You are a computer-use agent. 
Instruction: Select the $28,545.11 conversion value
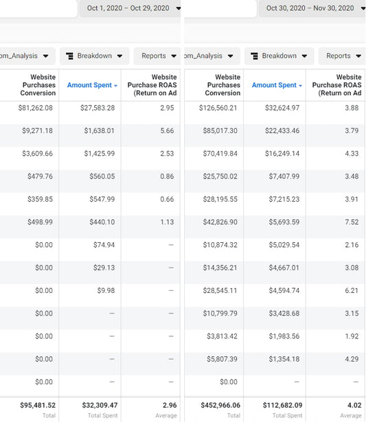pyautogui.click(x=220, y=291)
